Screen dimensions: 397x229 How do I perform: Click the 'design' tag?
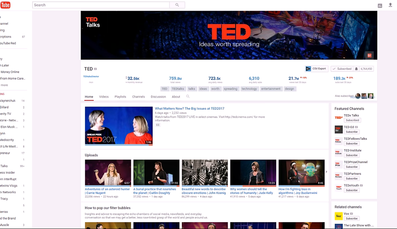pyautogui.click(x=289, y=89)
